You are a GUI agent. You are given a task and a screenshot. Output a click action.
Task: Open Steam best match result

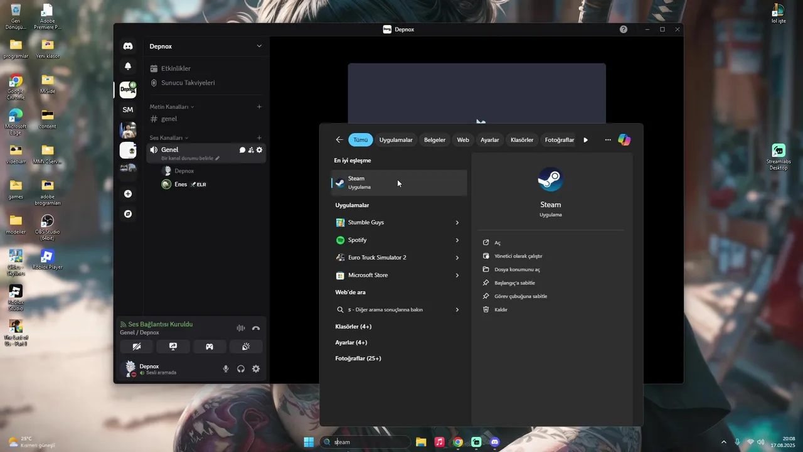(399, 183)
